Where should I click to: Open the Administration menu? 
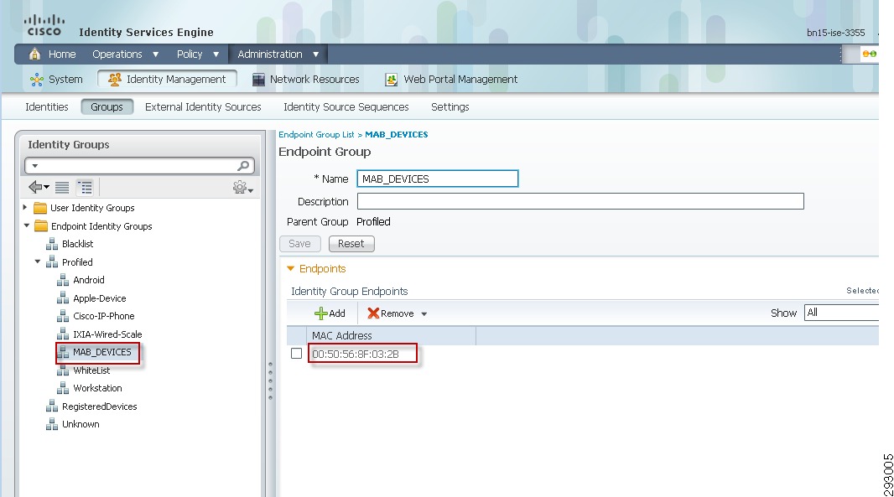278,54
